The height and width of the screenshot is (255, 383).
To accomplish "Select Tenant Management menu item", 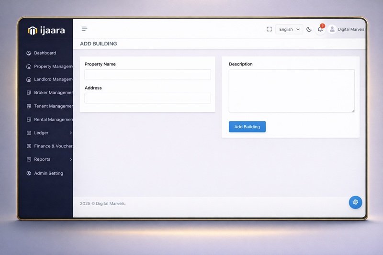I will 53,106.
